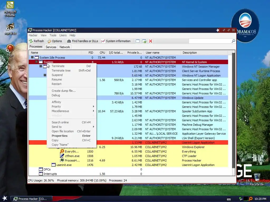Click the star Start button on taskbar
The height and width of the screenshot is (202, 270).
tap(4, 198)
